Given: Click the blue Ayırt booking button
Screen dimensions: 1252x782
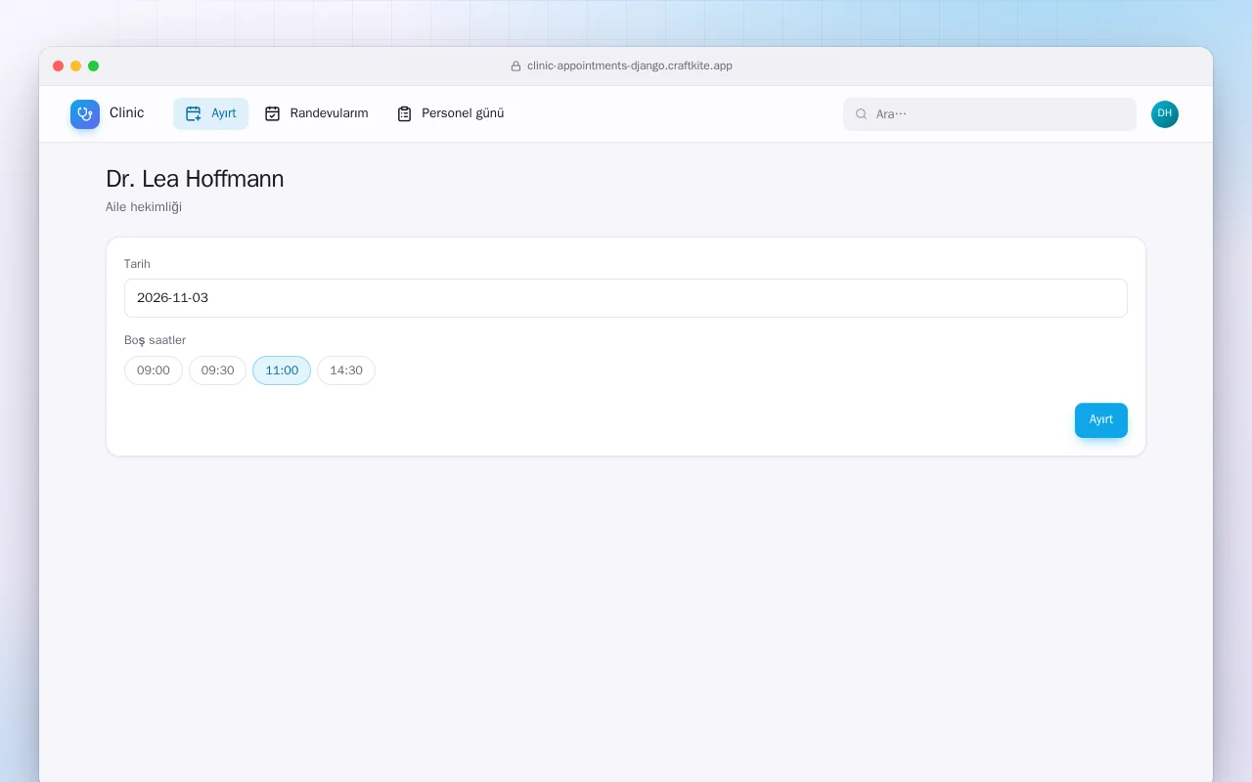Looking at the screenshot, I should [1101, 420].
